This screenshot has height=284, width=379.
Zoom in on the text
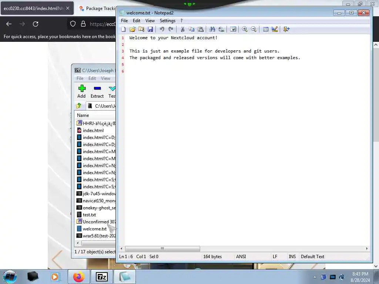(245, 30)
